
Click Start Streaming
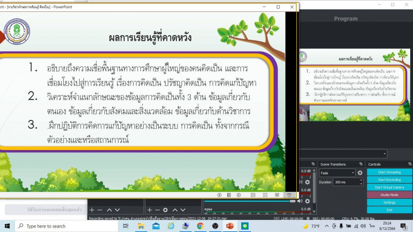(x=389, y=172)
